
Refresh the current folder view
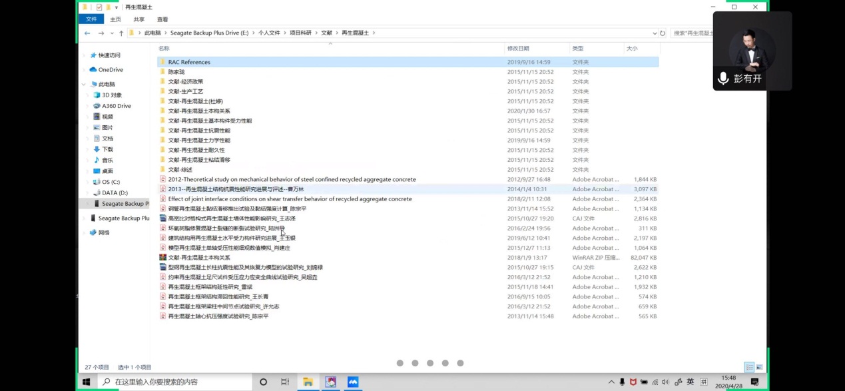(663, 33)
